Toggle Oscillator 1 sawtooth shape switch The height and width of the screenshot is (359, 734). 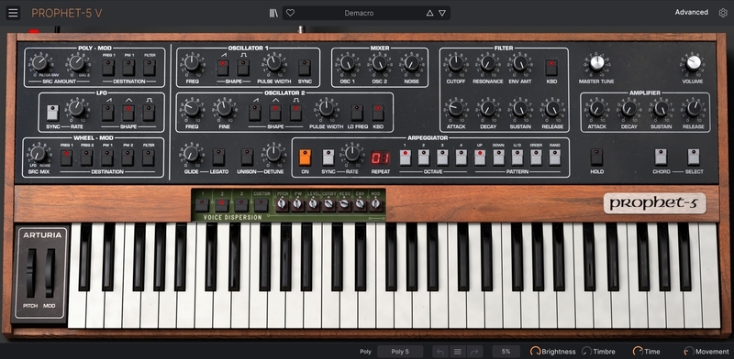pyautogui.click(x=223, y=68)
